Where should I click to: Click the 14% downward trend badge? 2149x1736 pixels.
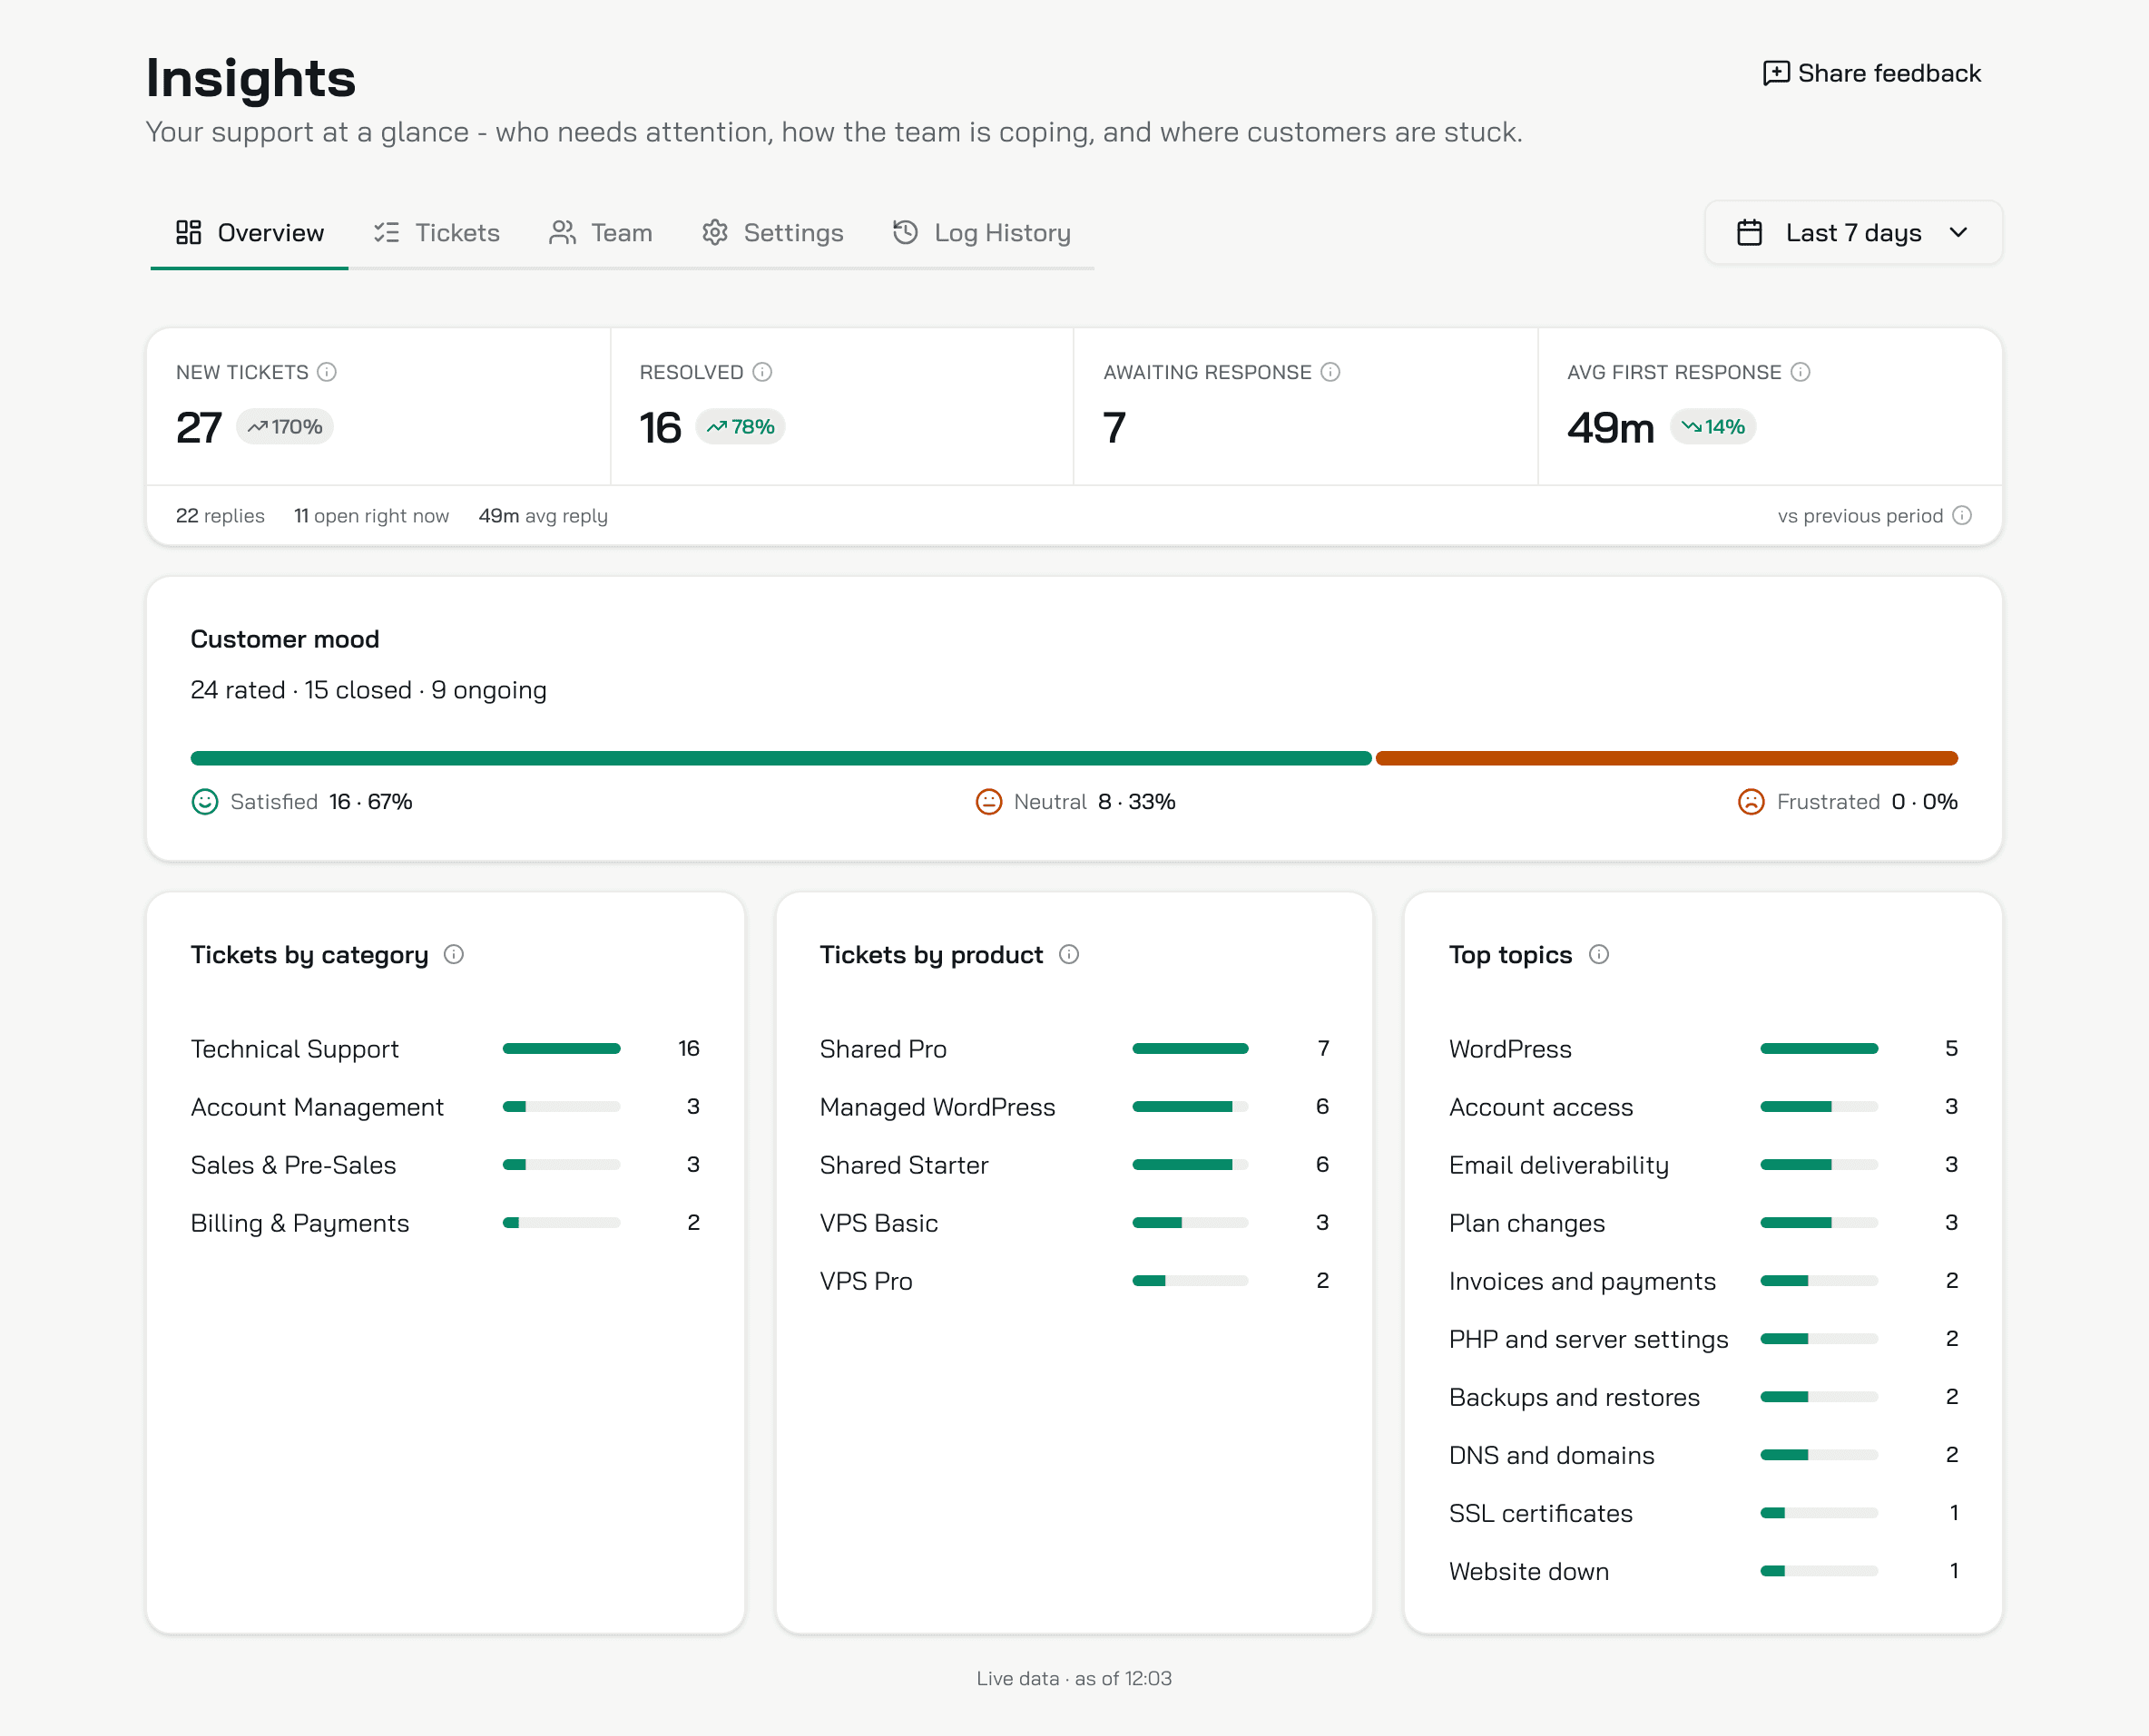[1712, 427]
